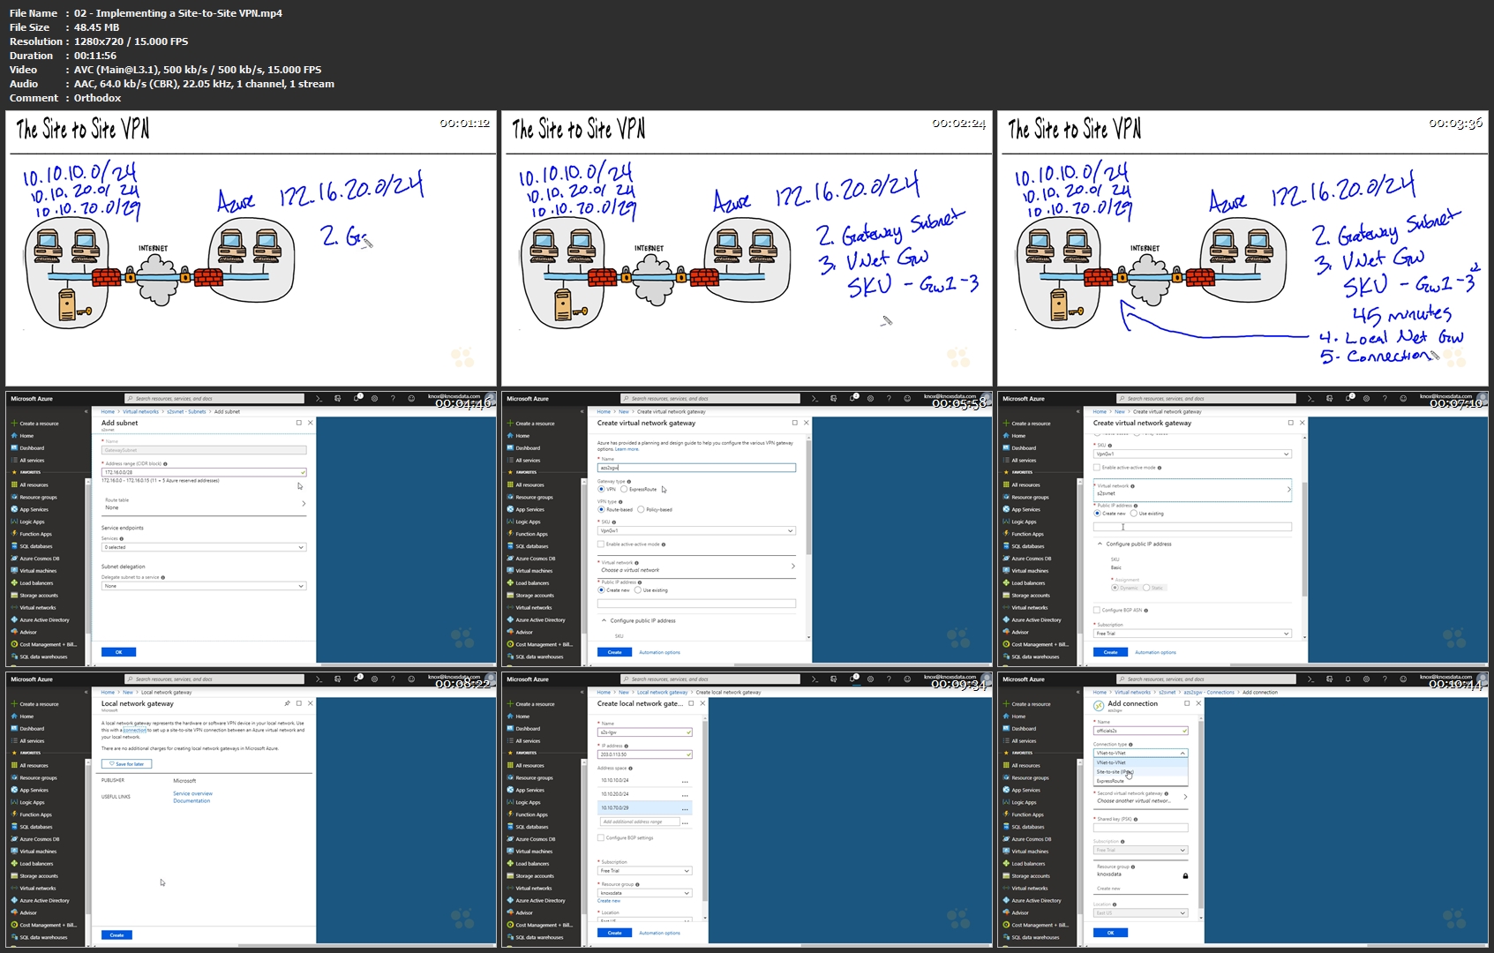This screenshot has width=1494, height=953.
Task: Click OK button on Add subnet blade
Action: click(118, 652)
